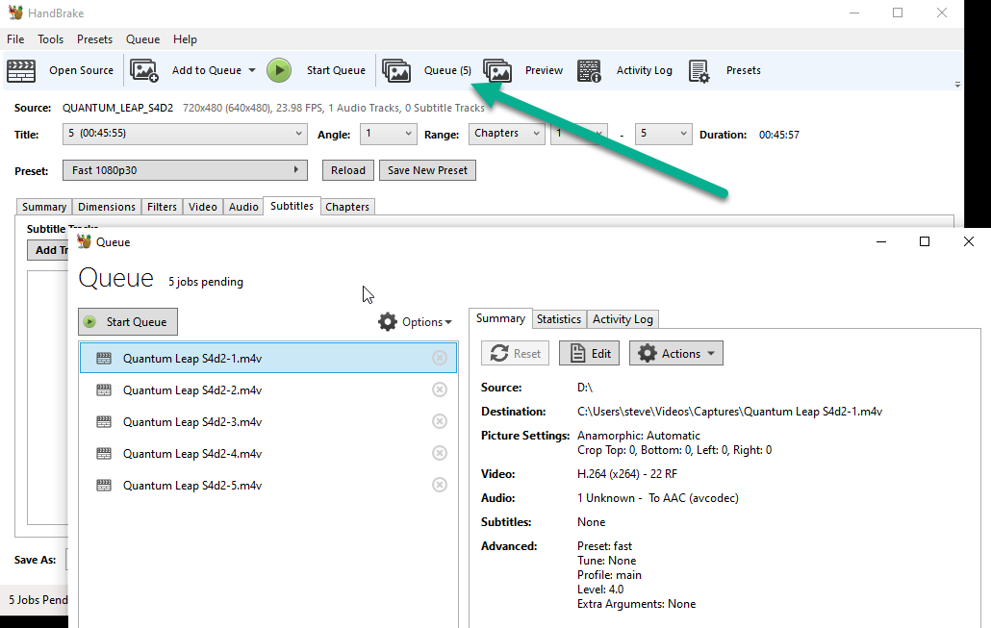Image resolution: width=991 pixels, height=628 pixels.
Task: Click the Open Source clapperboard icon
Action: [21, 71]
